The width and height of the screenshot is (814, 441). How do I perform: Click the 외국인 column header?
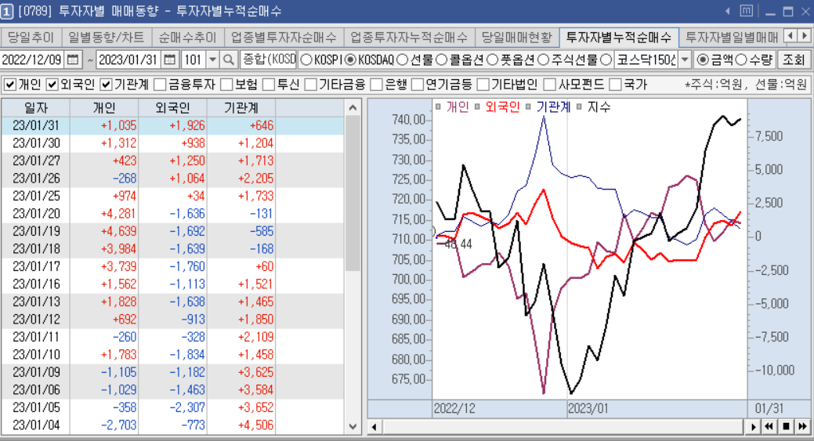pos(173,108)
